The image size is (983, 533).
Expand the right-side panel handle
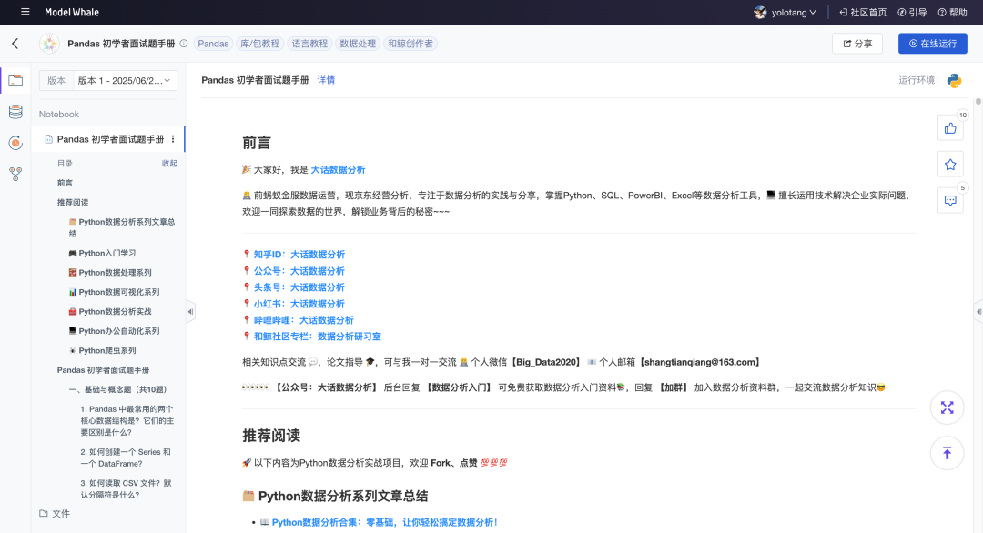(x=978, y=311)
